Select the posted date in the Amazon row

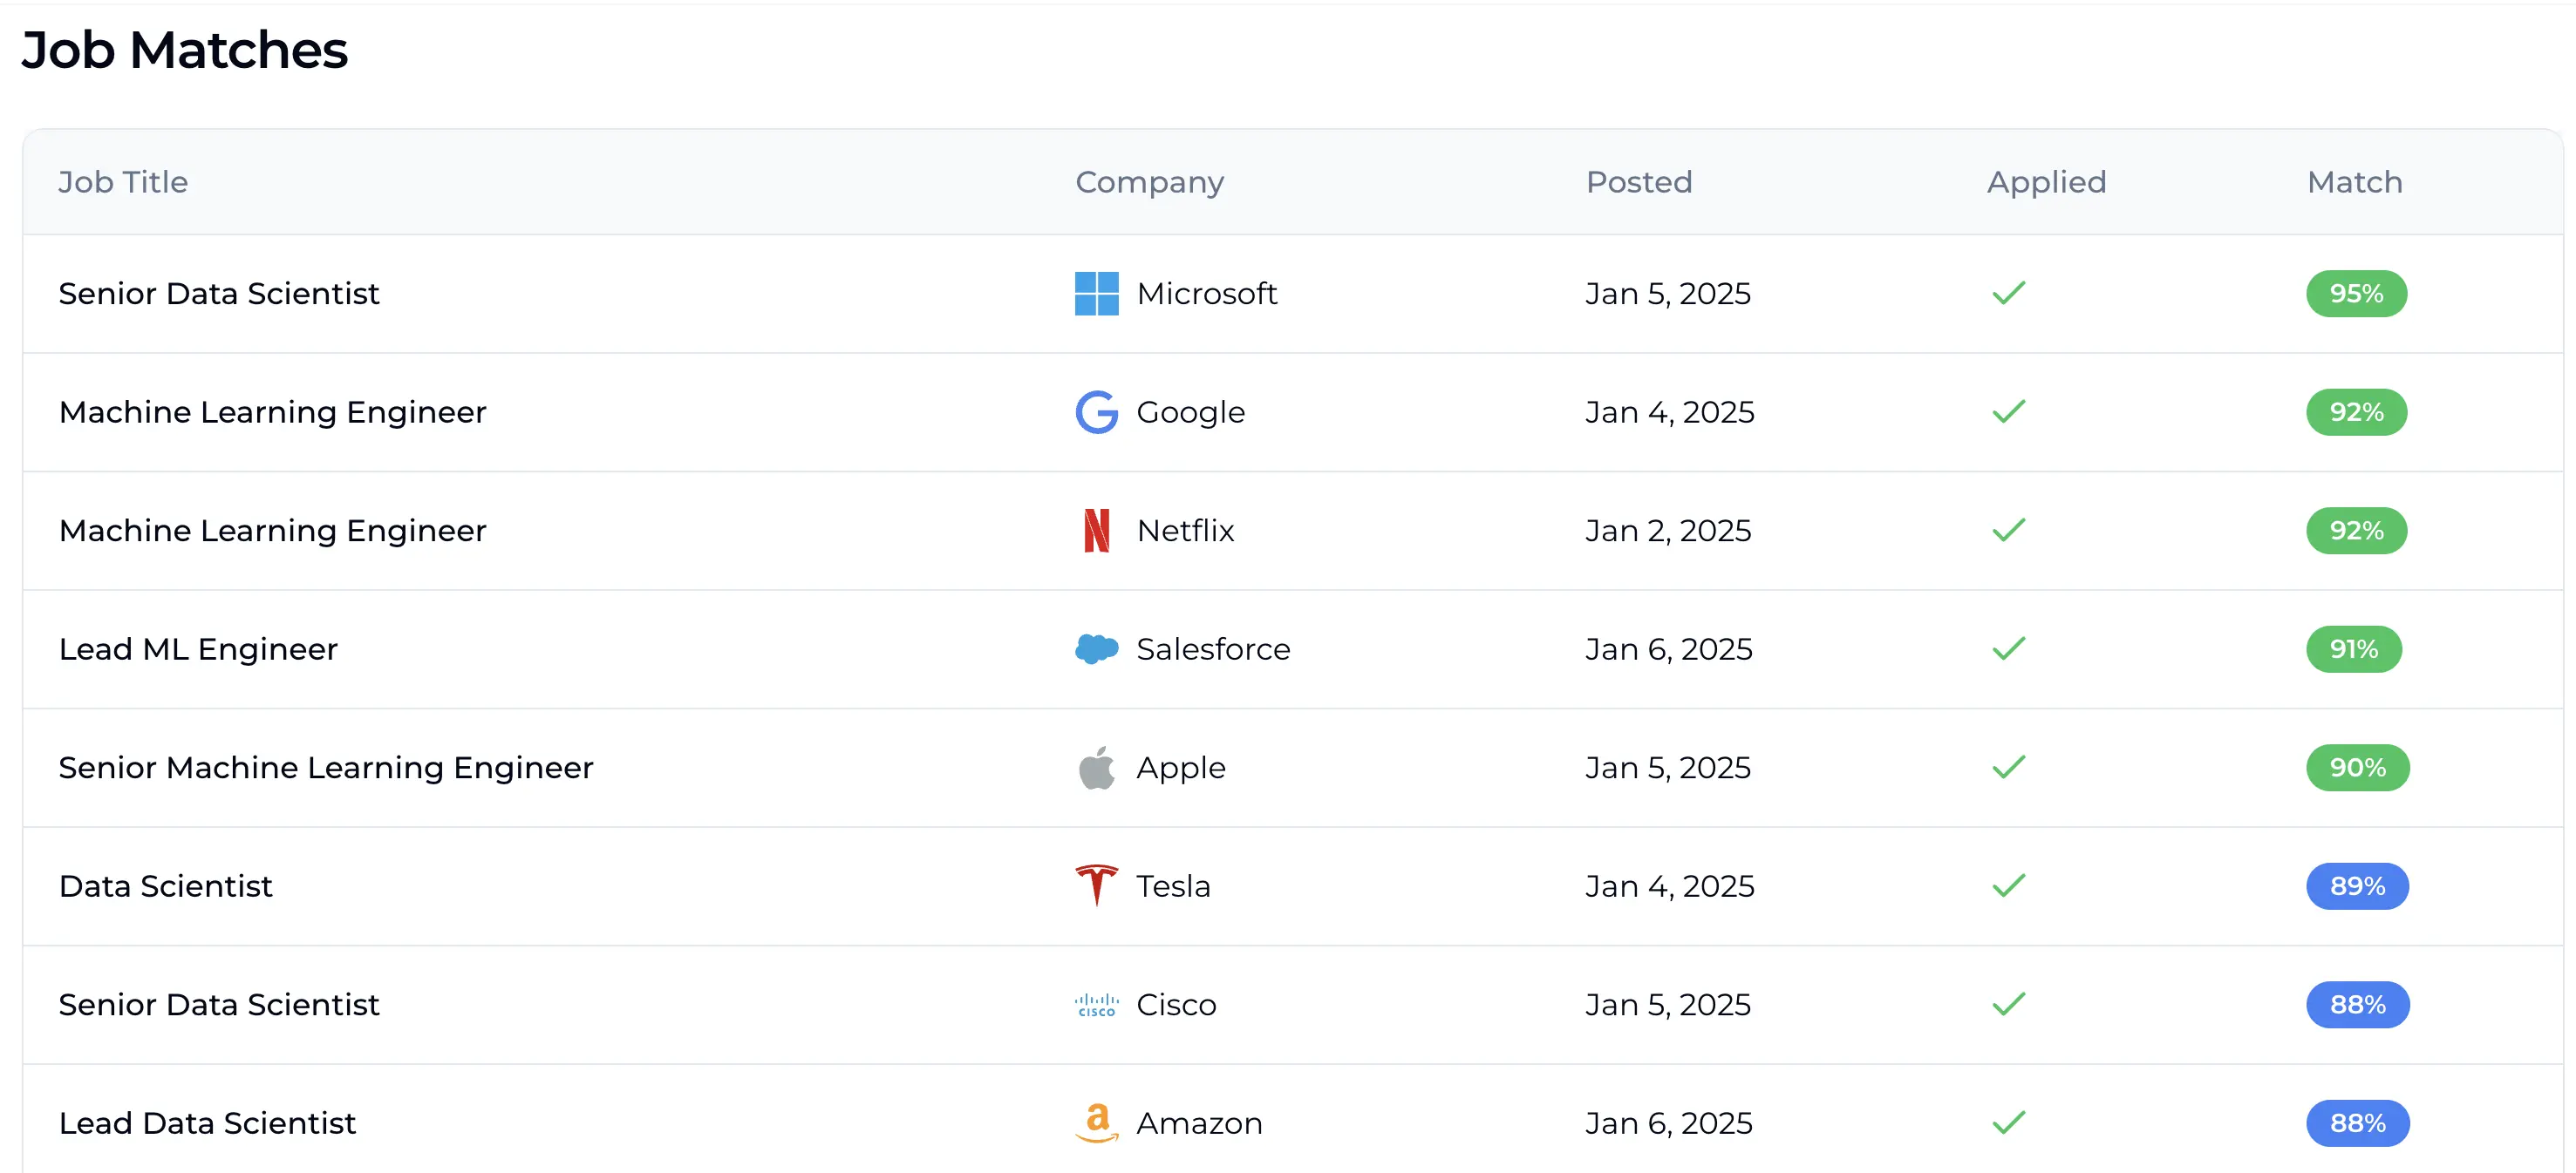click(1669, 1123)
